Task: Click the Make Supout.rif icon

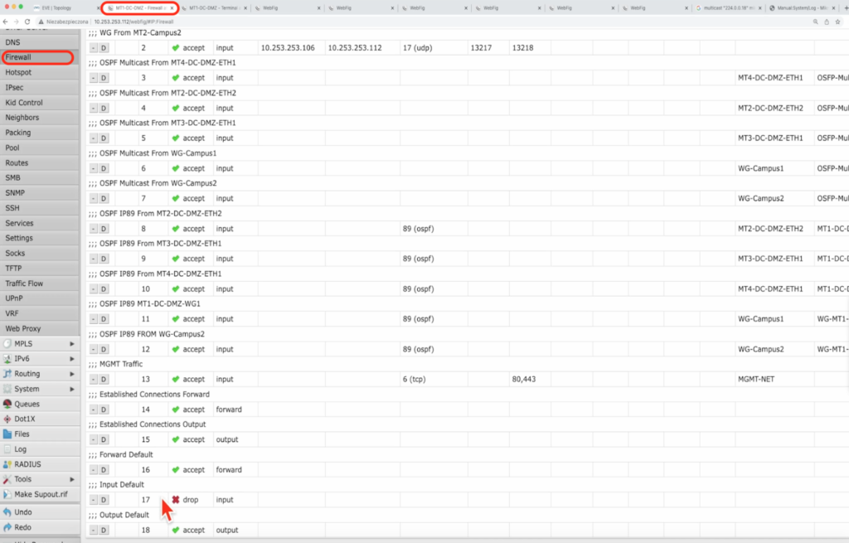Action: click(x=7, y=494)
